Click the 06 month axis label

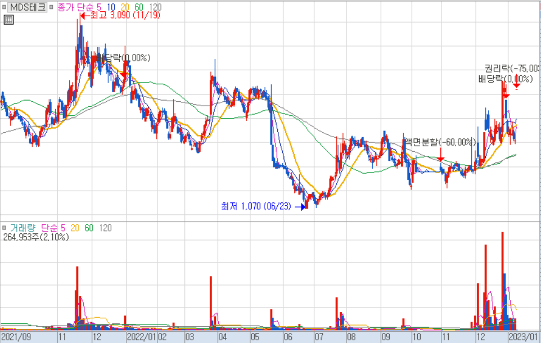point(287,337)
